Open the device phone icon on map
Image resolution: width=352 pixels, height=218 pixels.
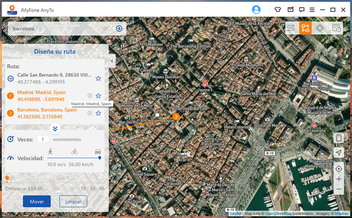tap(339, 138)
